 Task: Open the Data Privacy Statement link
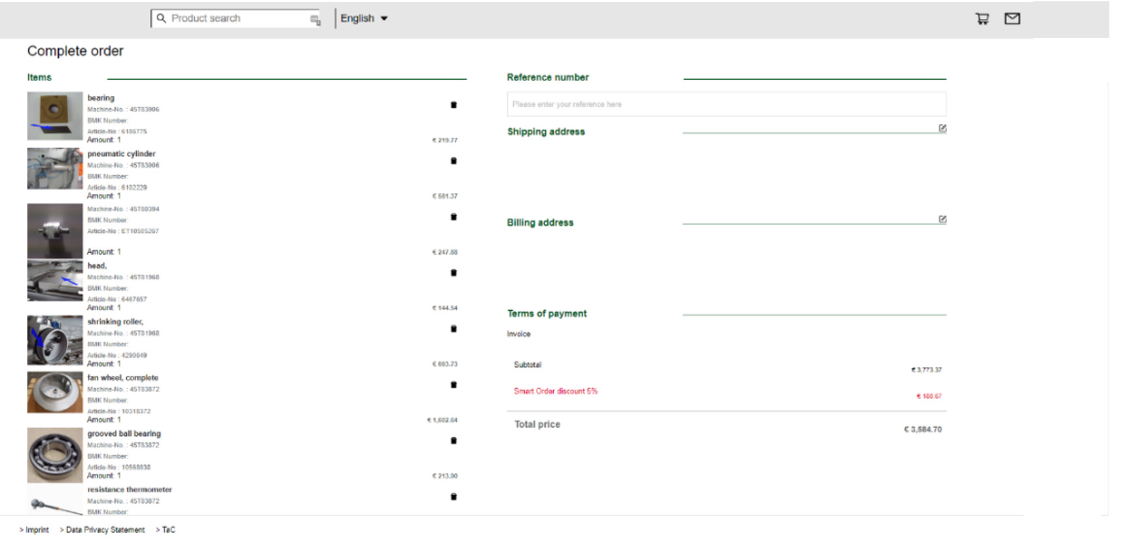pyautogui.click(x=105, y=530)
